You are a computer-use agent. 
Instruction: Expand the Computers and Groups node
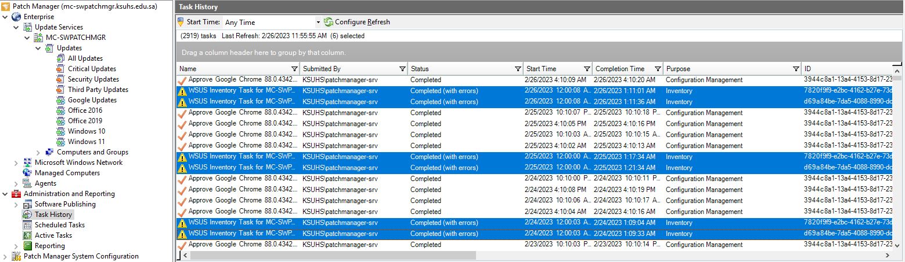coord(38,152)
